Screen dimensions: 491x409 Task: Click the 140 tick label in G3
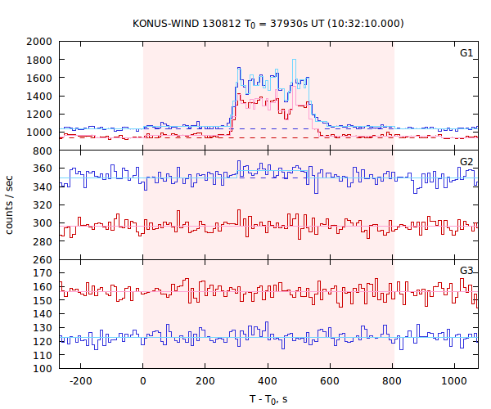pos(43,314)
